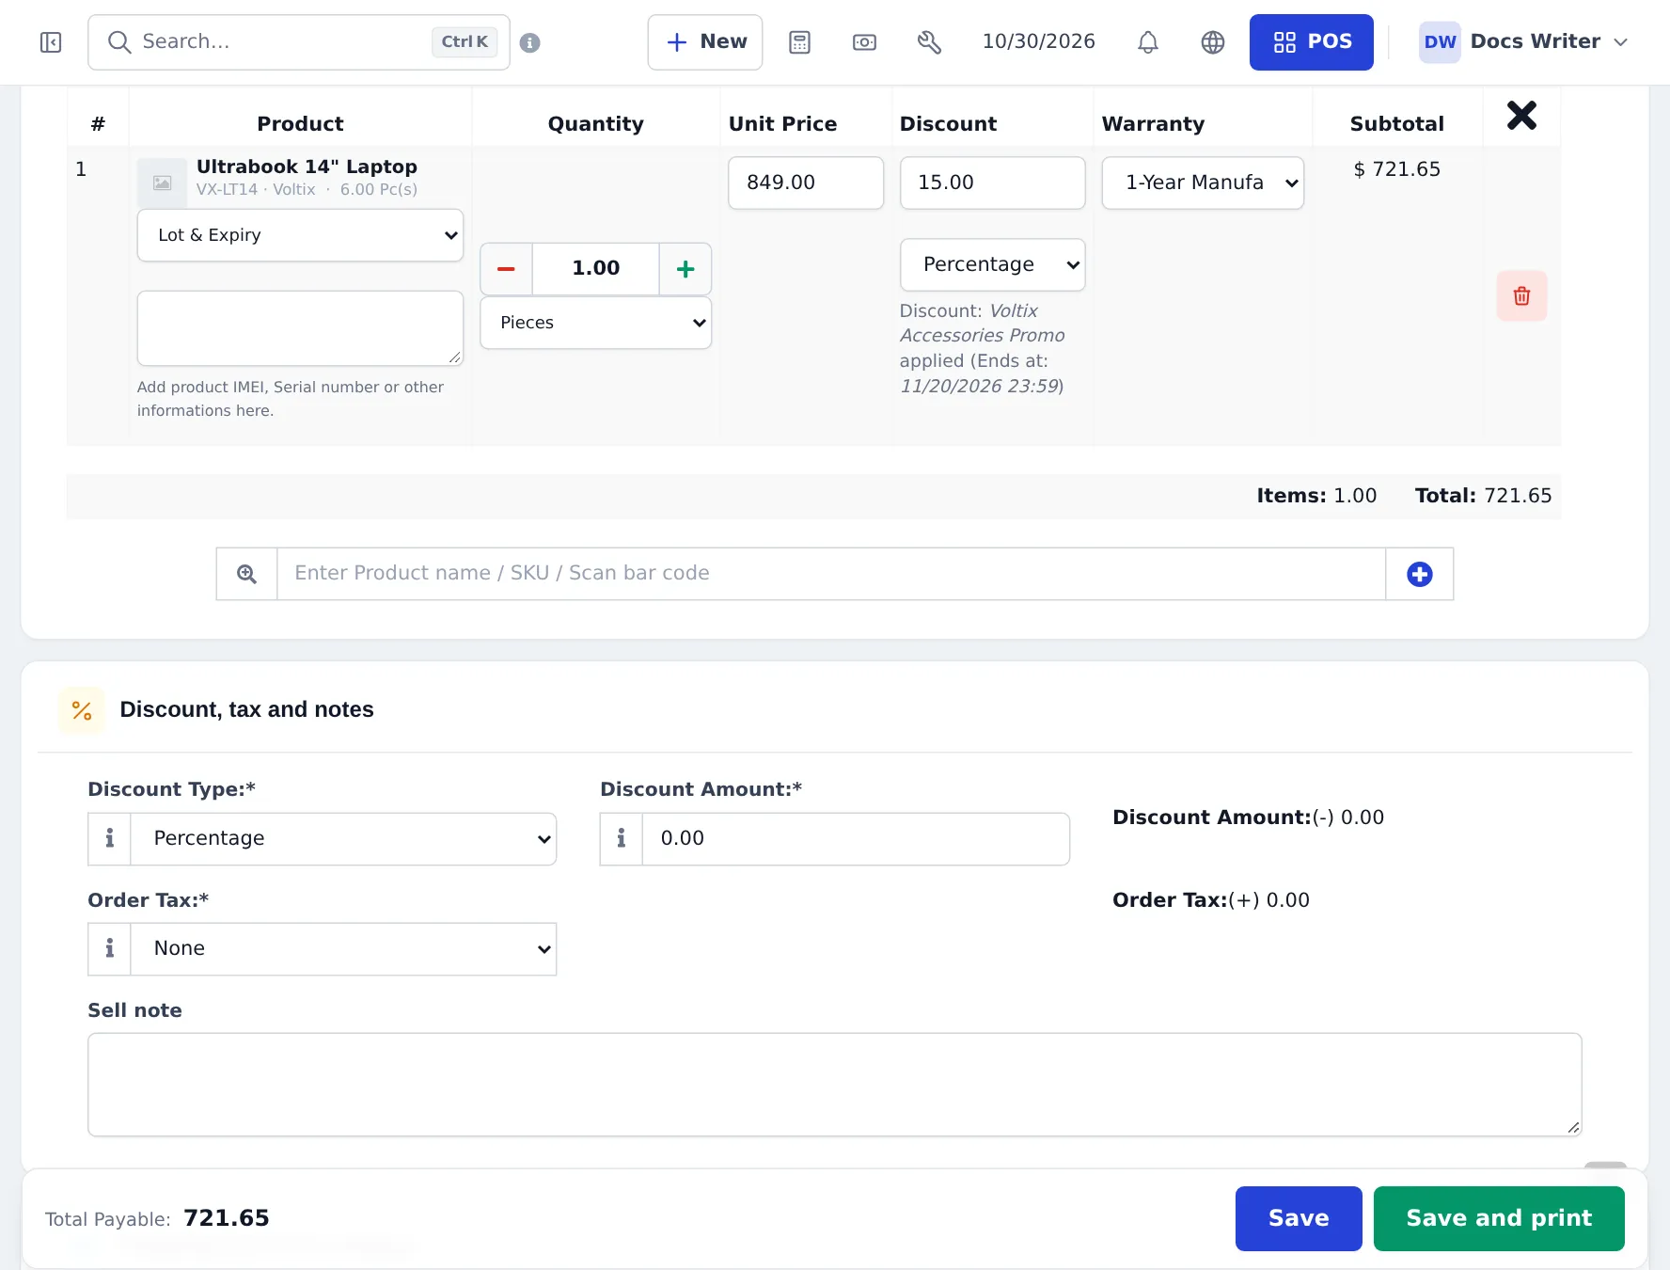Click the product name/SKU search field
The height and width of the screenshot is (1270, 1670).
click(831, 574)
